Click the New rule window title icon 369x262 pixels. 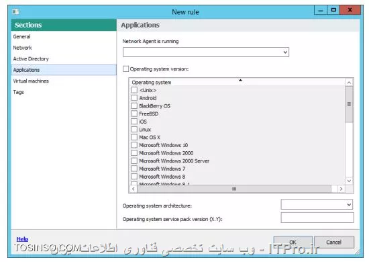coord(15,11)
